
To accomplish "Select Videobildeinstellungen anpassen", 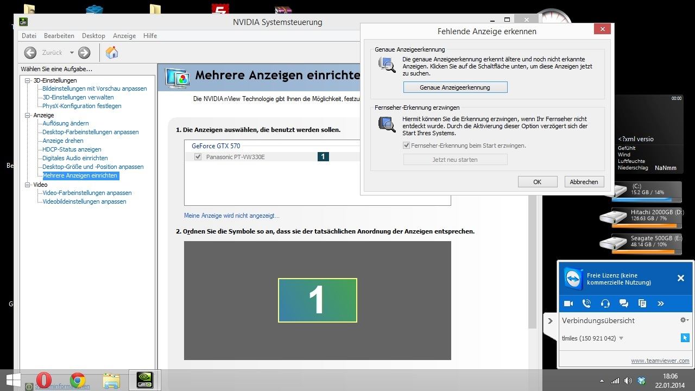I will pos(84,201).
